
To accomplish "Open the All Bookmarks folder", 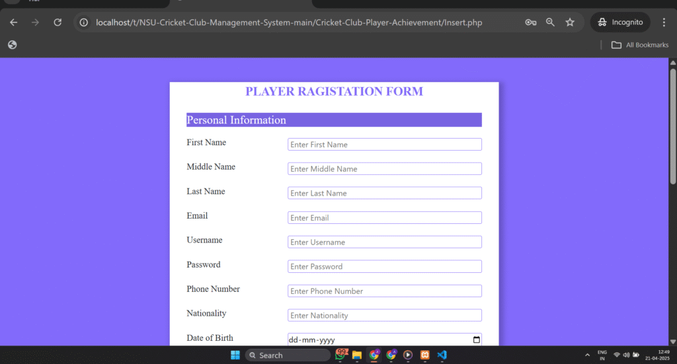I will point(640,45).
